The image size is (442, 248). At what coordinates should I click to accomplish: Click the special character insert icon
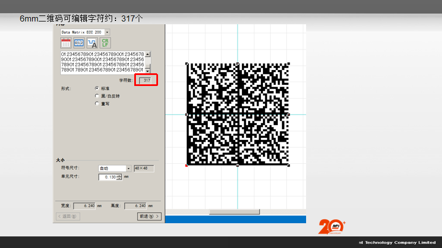92,44
